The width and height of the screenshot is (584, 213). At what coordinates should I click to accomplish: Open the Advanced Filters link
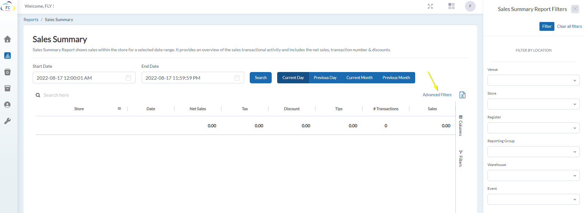(x=437, y=95)
